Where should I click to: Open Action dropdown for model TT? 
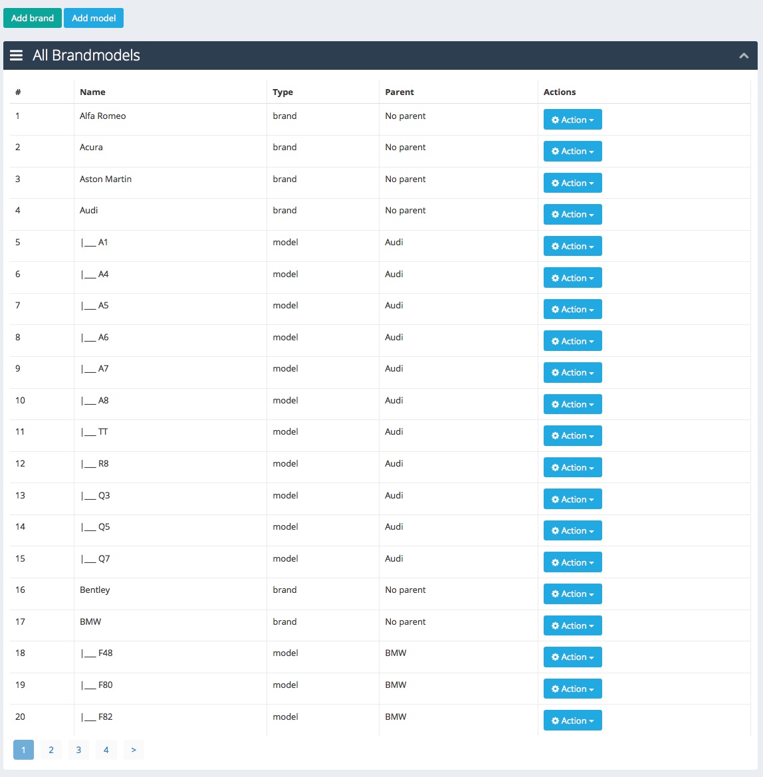coord(573,435)
